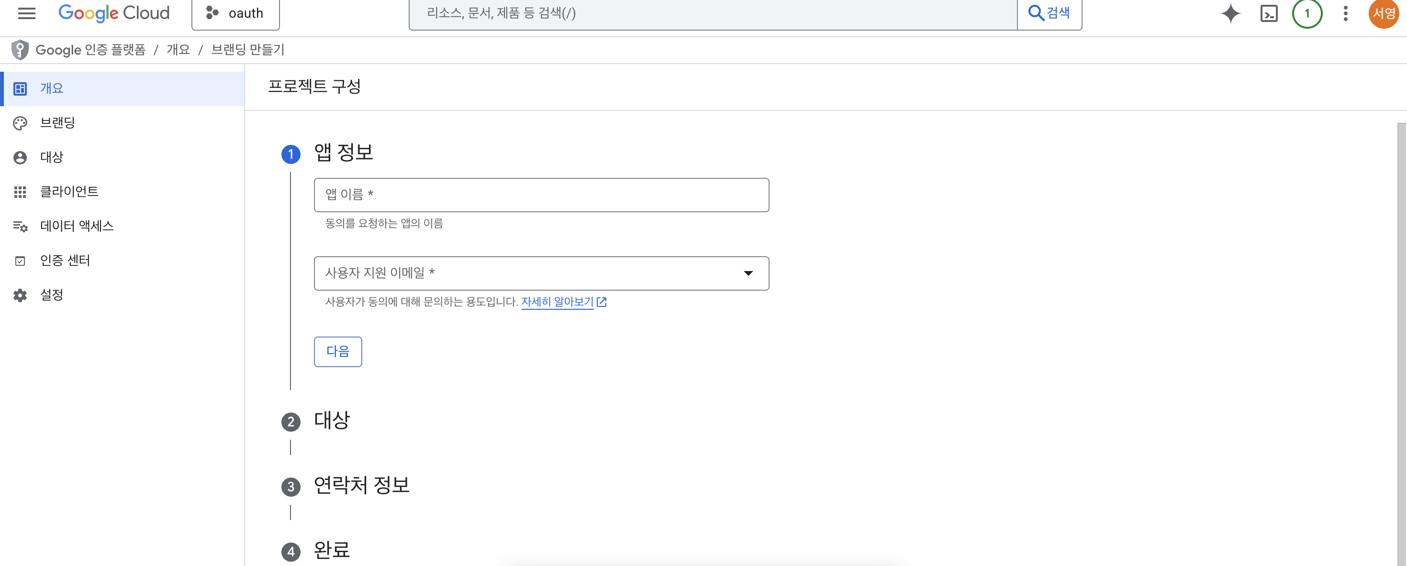1407x566 pixels.
Task: Open the hamburger navigation menu
Action: pyautogui.click(x=26, y=13)
